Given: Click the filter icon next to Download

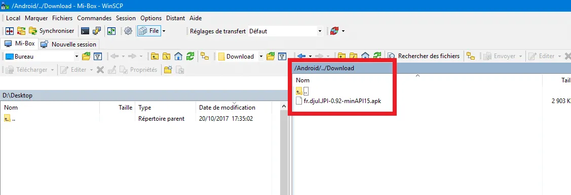Looking at the screenshot, I should tap(282, 56).
